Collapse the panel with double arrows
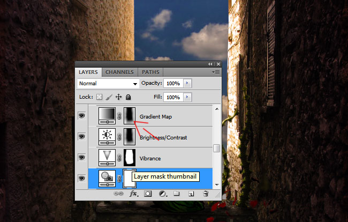348x222 pixels. tap(210, 64)
